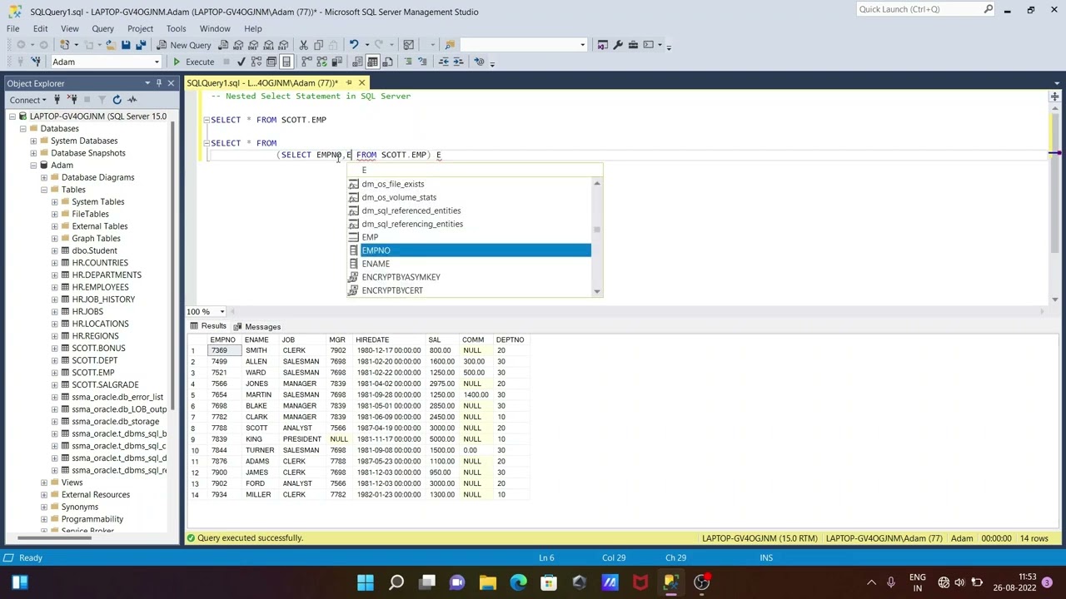Click the Open File folder icon
The width and height of the screenshot is (1066, 599).
(109, 45)
